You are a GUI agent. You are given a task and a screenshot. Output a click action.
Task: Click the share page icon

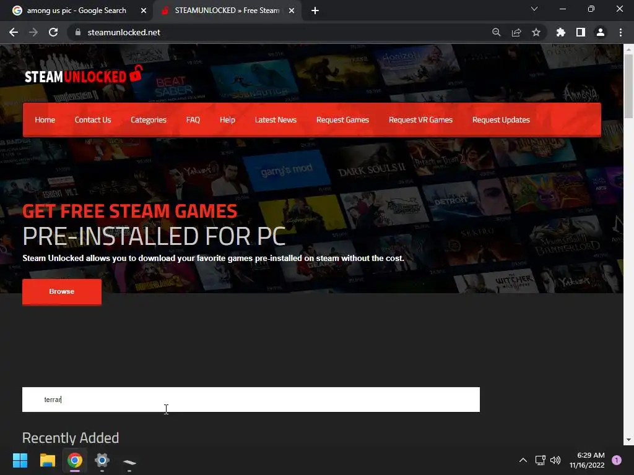tap(516, 32)
